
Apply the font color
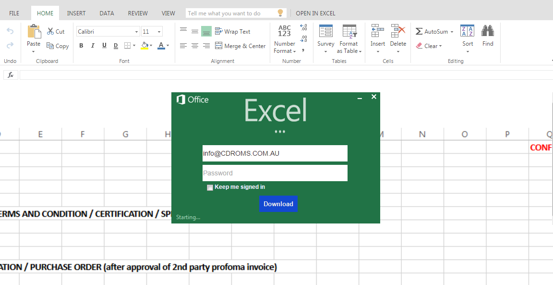coord(161,46)
